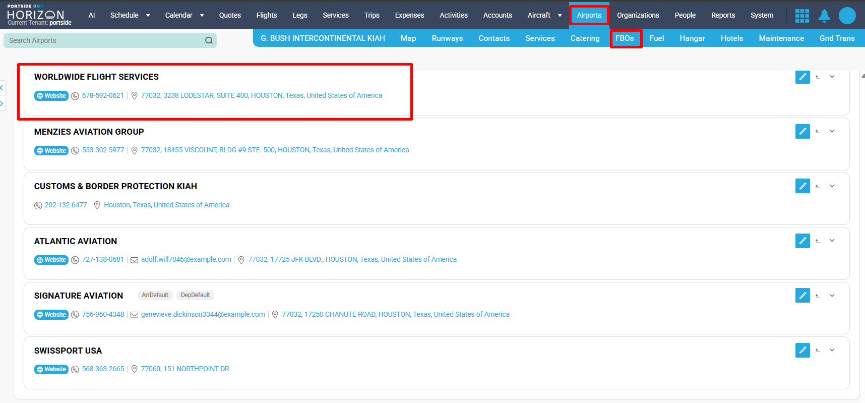Click the user profile avatar
865x403 pixels.
847,16
